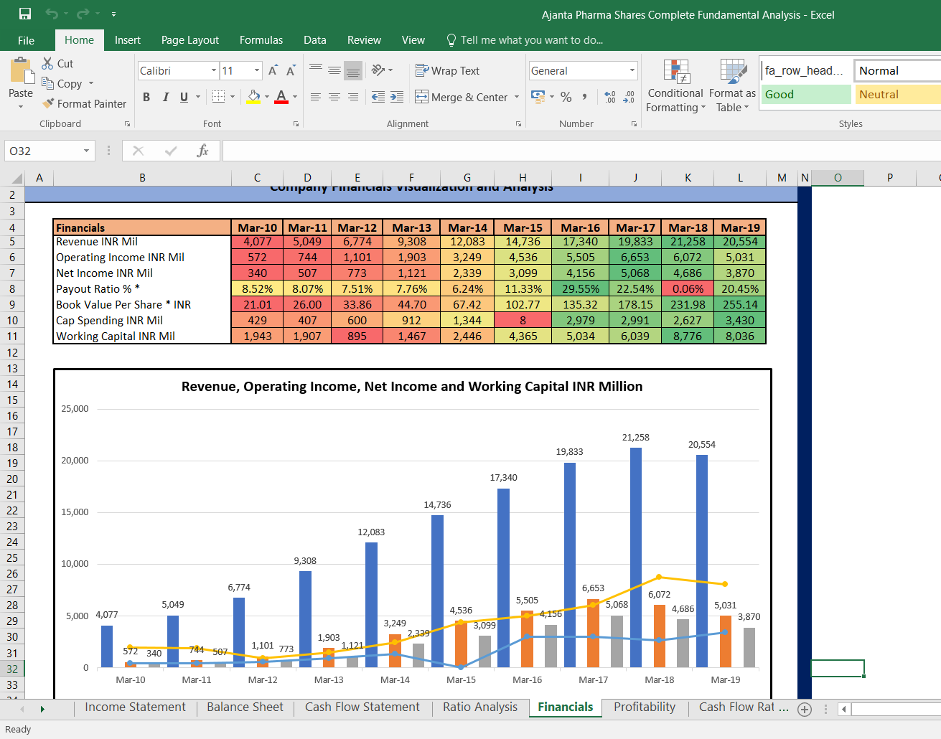Click Increase Decimal icon
The image size is (941, 739).
610,97
